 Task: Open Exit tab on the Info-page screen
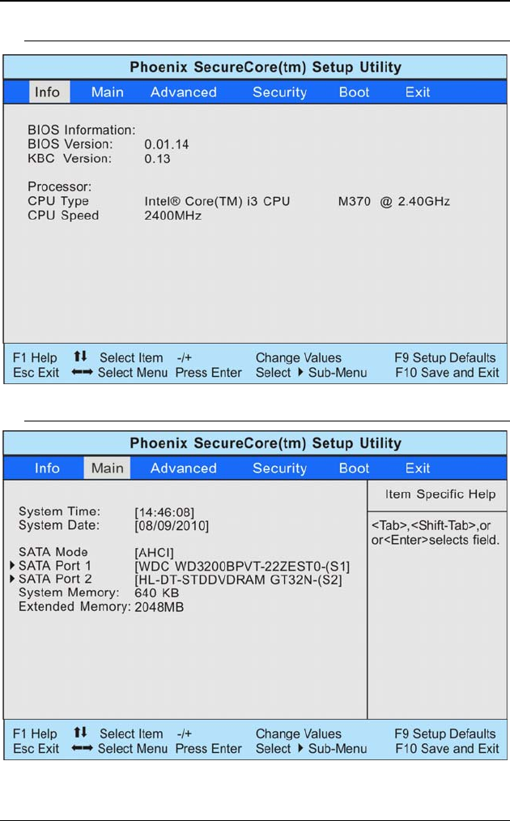click(418, 92)
